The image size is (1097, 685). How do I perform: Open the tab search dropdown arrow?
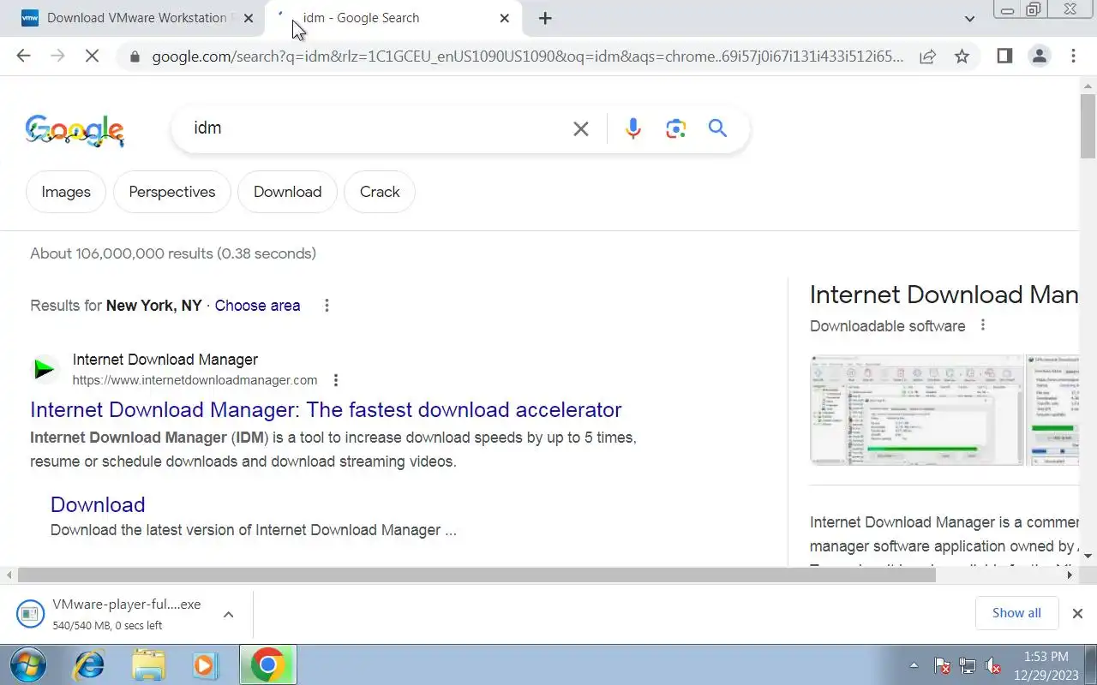969,18
